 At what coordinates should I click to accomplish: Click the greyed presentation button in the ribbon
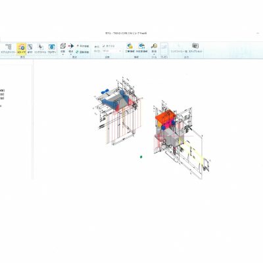(x=164, y=49)
